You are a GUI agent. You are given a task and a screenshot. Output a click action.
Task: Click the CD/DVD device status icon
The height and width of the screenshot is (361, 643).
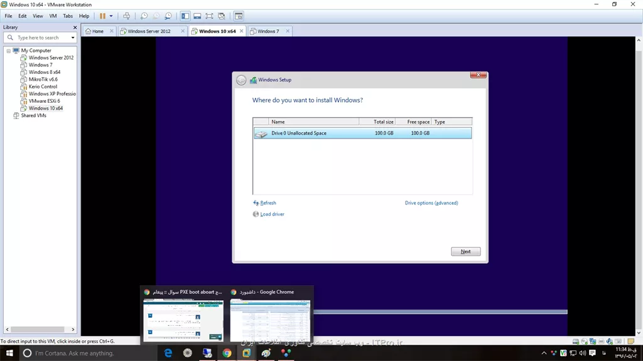pyautogui.click(x=584, y=342)
